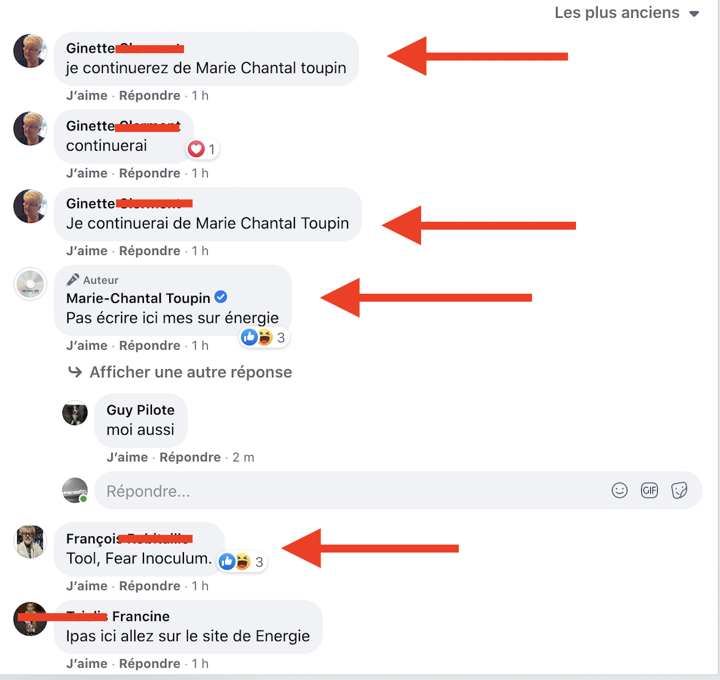The image size is (720, 680).
Task: Like the 'Ipas ici allez sur le site' comment
Action: tap(87, 663)
